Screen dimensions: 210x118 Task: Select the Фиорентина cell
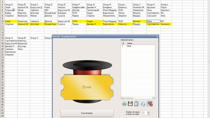click(110, 16)
